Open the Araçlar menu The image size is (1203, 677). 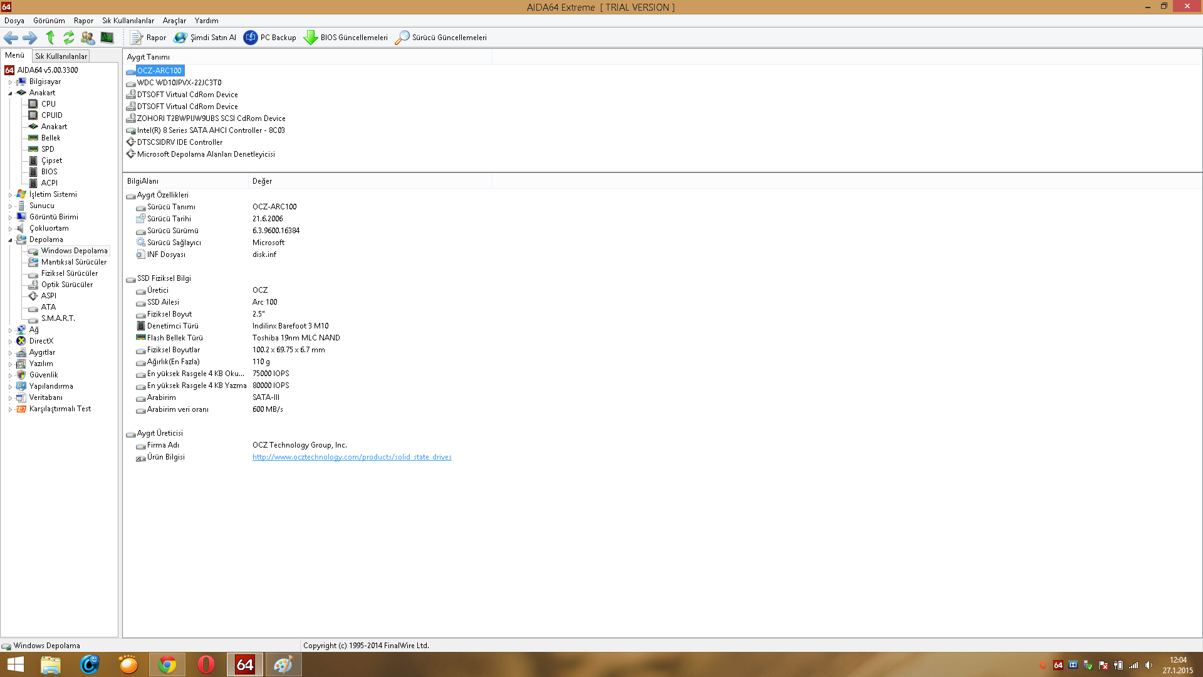[174, 21]
